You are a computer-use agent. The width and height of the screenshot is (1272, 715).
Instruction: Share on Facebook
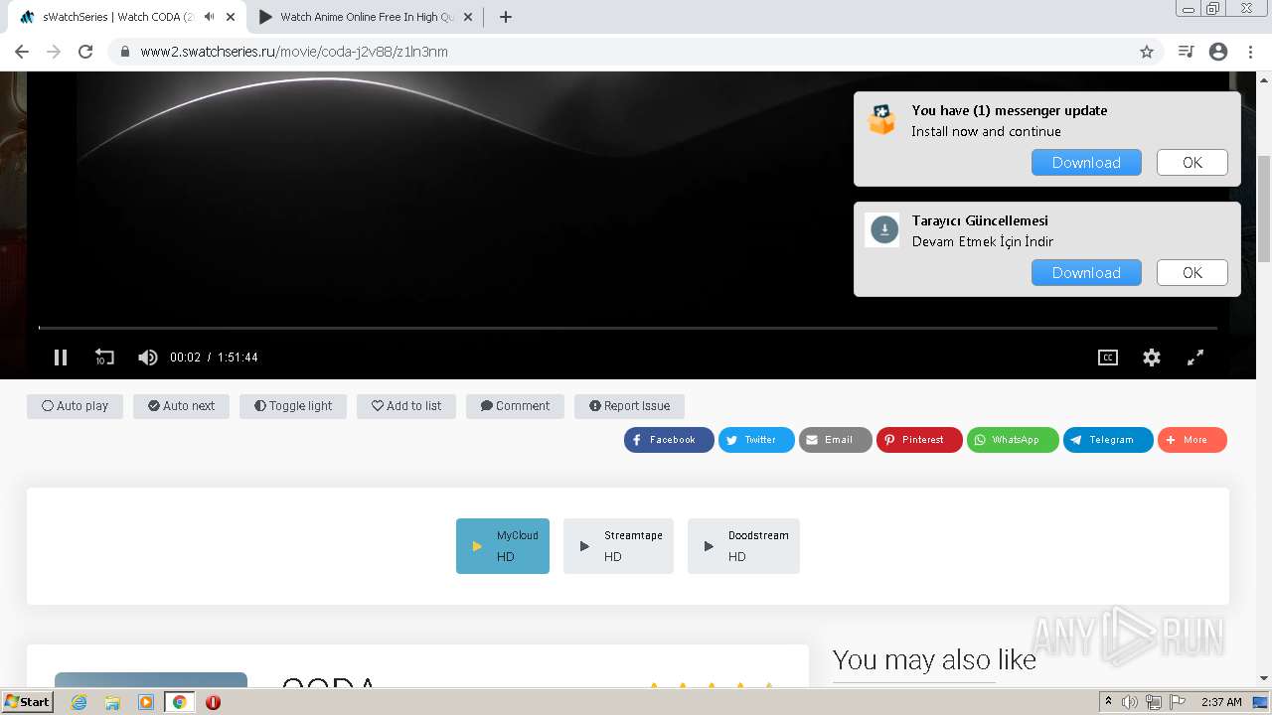click(669, 440)
